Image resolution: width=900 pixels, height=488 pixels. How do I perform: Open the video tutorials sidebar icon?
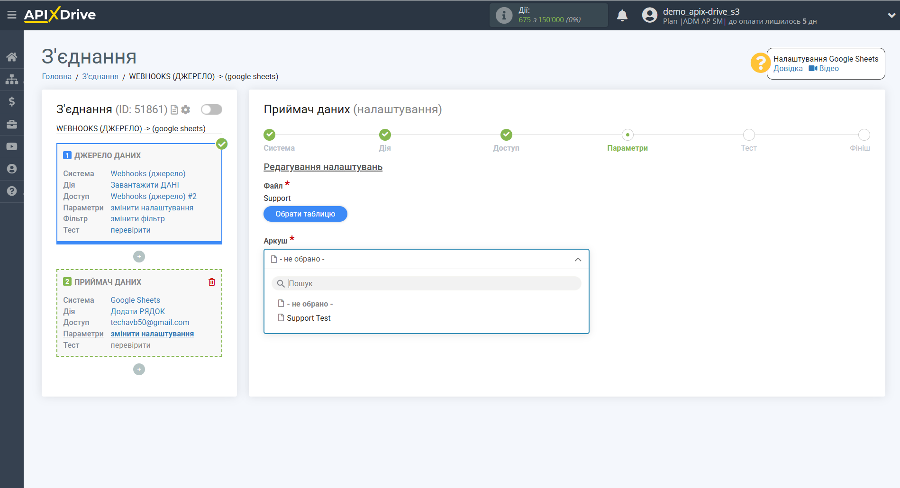coord(12,146)
